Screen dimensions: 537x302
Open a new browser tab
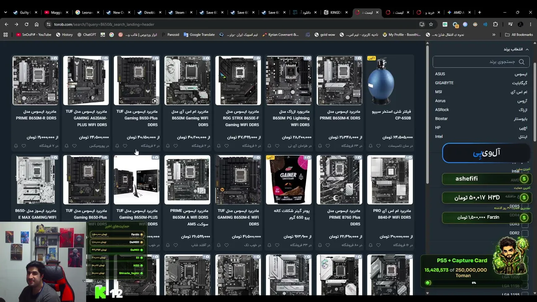[480, 12]
